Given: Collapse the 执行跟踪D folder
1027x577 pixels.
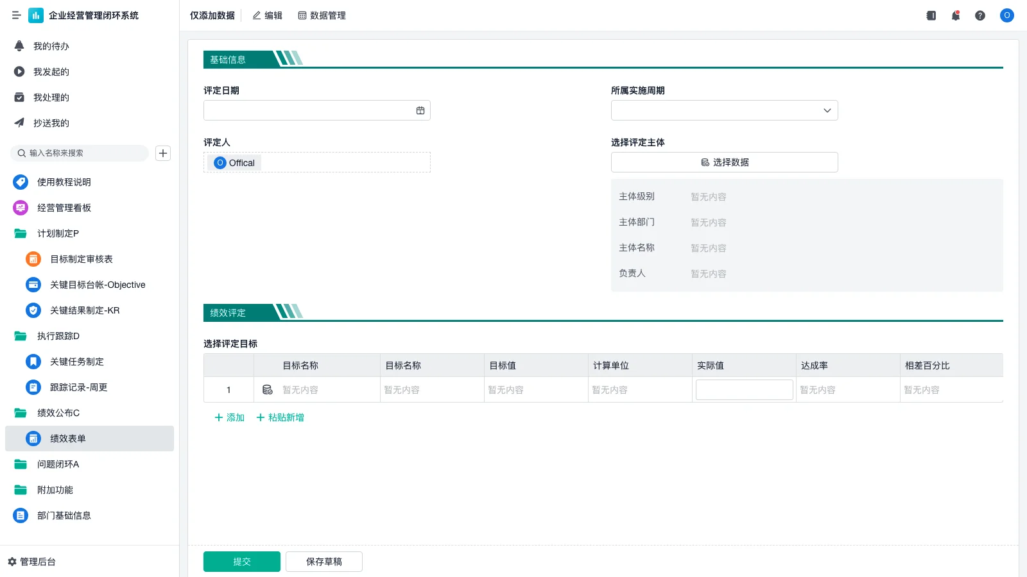Looking at the screenshot, I should (58, 336).
